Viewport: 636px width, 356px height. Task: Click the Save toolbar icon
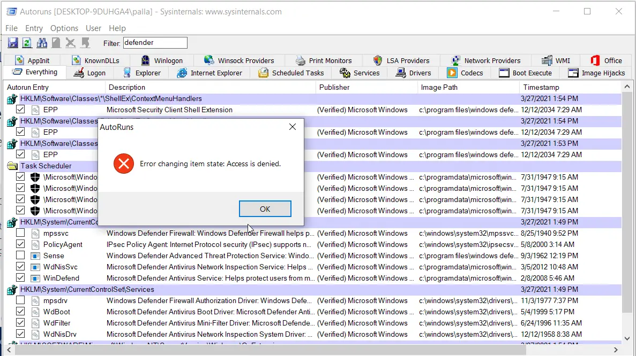[x=13, y=42]
